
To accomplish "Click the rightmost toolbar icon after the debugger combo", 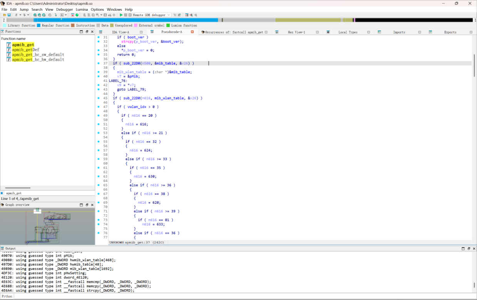I will tap(195, 15).
